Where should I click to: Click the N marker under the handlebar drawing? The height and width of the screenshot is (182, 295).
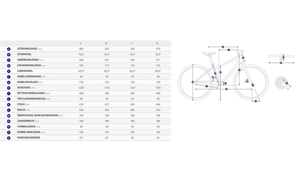pyautogui.click(x=281, y=63)
